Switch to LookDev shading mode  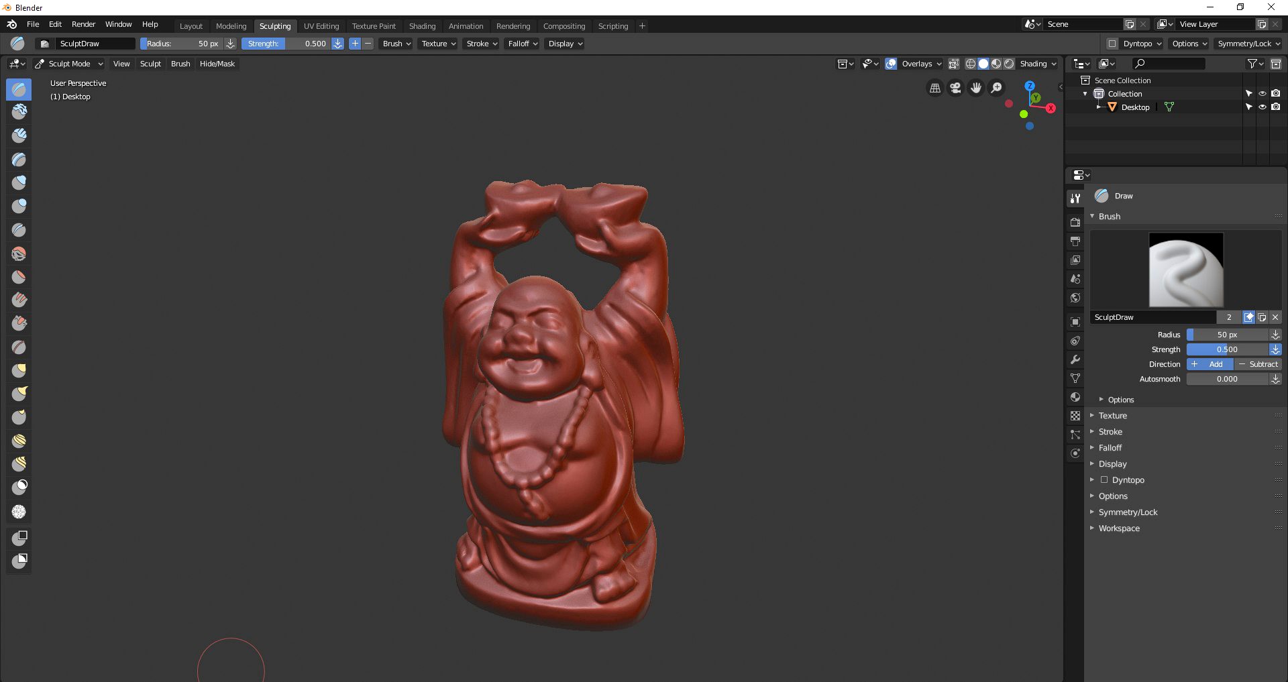[996, 64]
